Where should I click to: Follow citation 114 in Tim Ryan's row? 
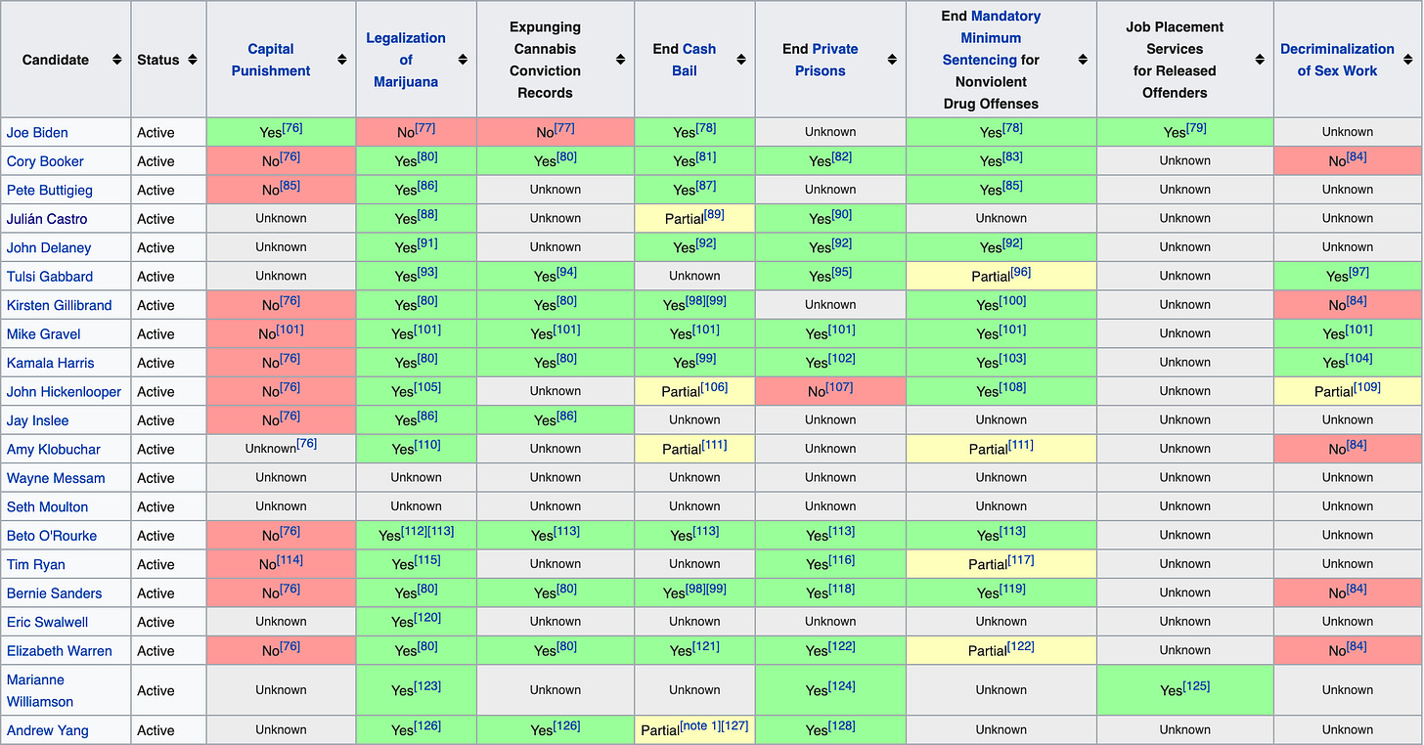(290, 560)
